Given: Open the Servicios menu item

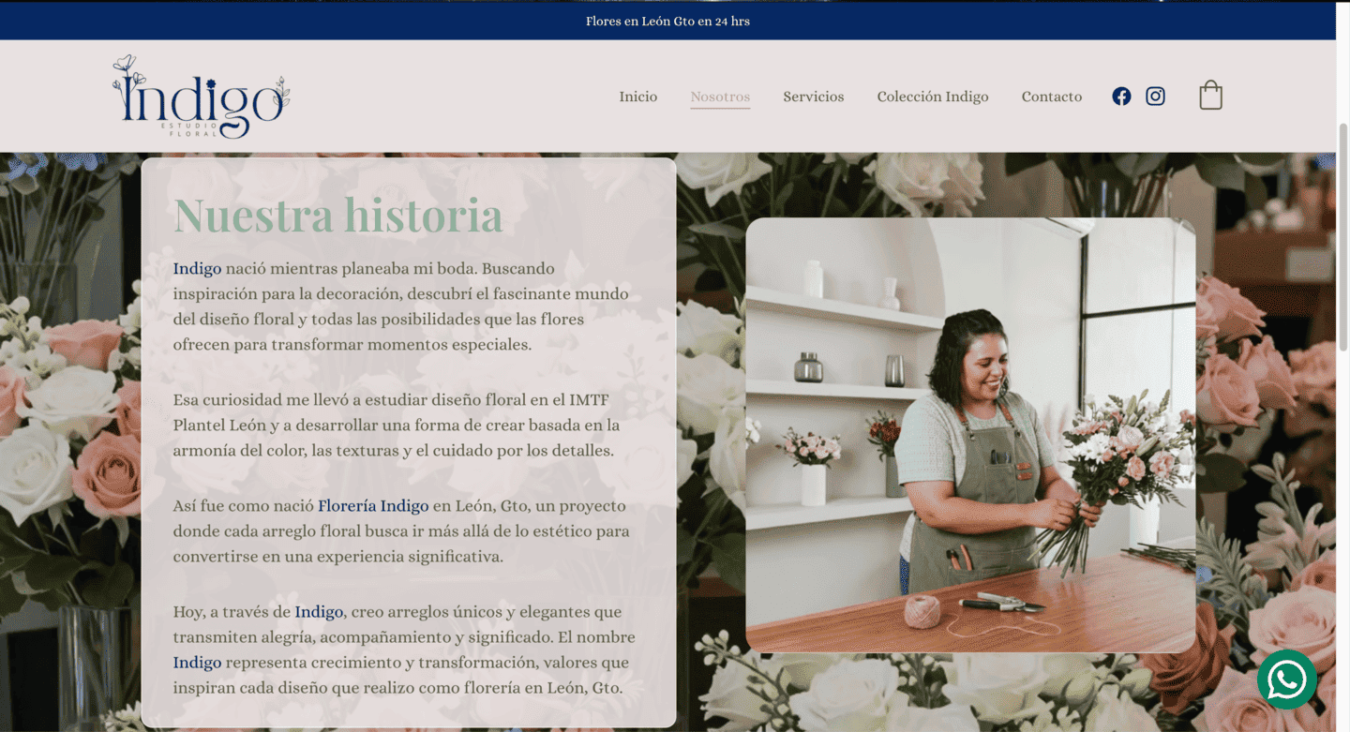Looking at the screenshot, I should point(814,97).
